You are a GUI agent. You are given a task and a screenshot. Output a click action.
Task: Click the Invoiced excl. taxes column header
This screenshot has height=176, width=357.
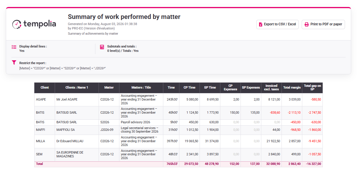[272, 88]
